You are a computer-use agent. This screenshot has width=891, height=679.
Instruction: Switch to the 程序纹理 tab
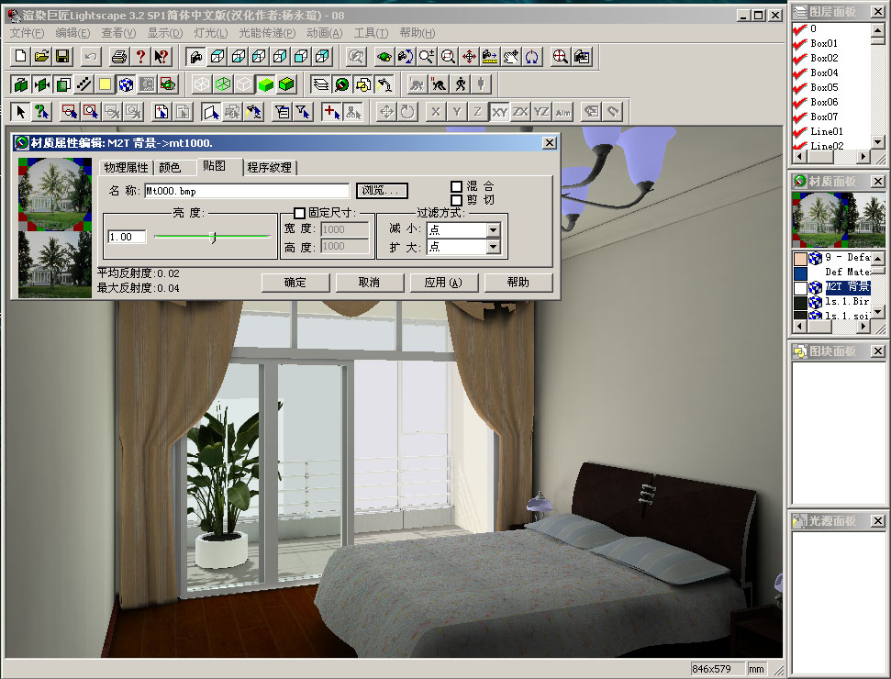point(270,167)
